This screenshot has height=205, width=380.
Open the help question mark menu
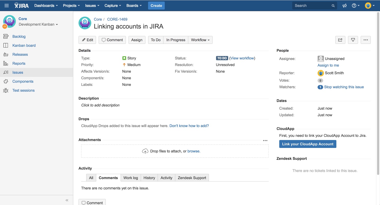356,6
